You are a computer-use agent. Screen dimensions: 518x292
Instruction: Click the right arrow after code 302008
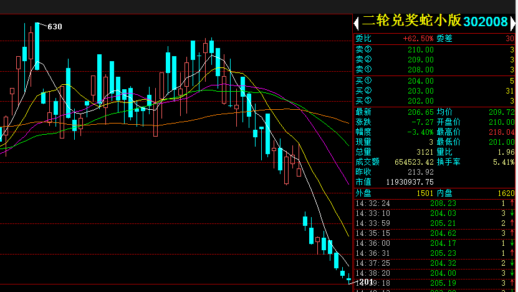(513, 23)
